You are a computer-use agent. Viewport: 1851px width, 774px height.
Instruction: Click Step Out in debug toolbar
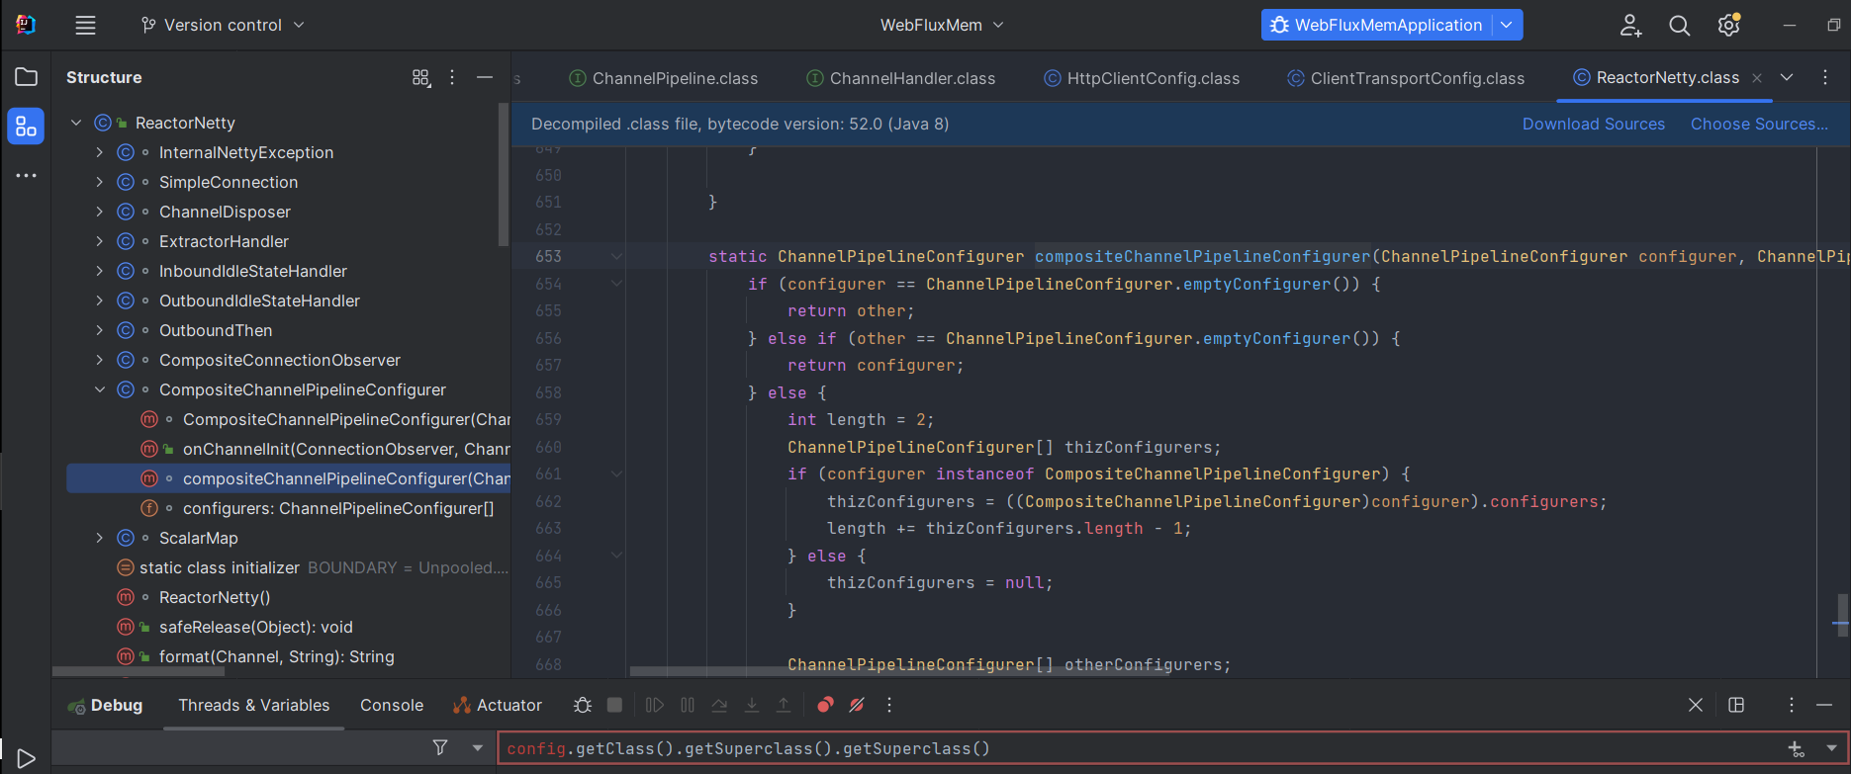tap(784, 705)
